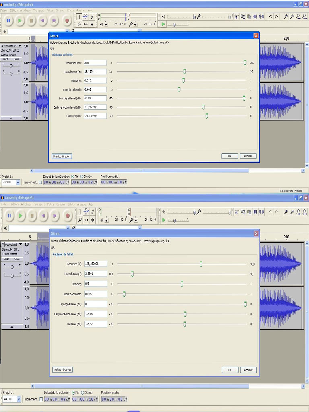The height and width of the screenshot is (412, 309).
Task: Toggle the Muet button on upper window track
Action: 6,59
